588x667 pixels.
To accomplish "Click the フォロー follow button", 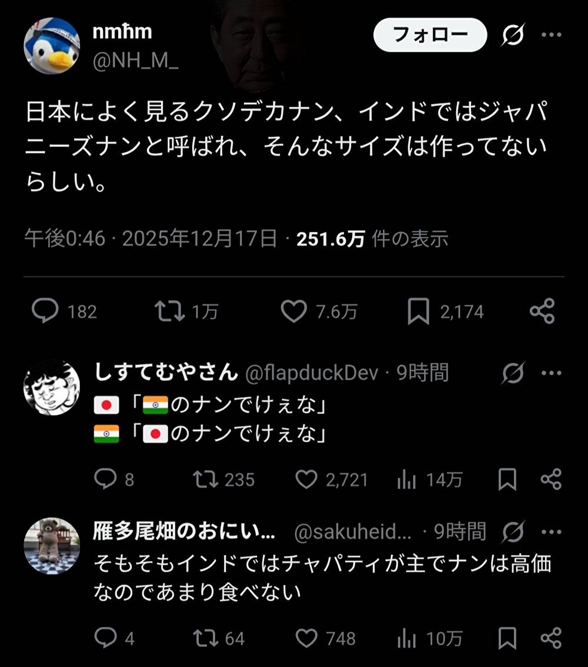I will click(430, 35).
